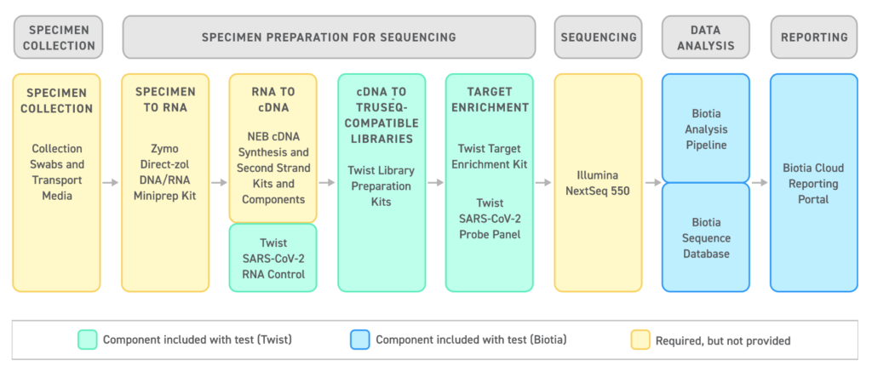Click the green Twist legend color swatch
The height and width of the screenshot is (371, 872).
click(88, 340)
